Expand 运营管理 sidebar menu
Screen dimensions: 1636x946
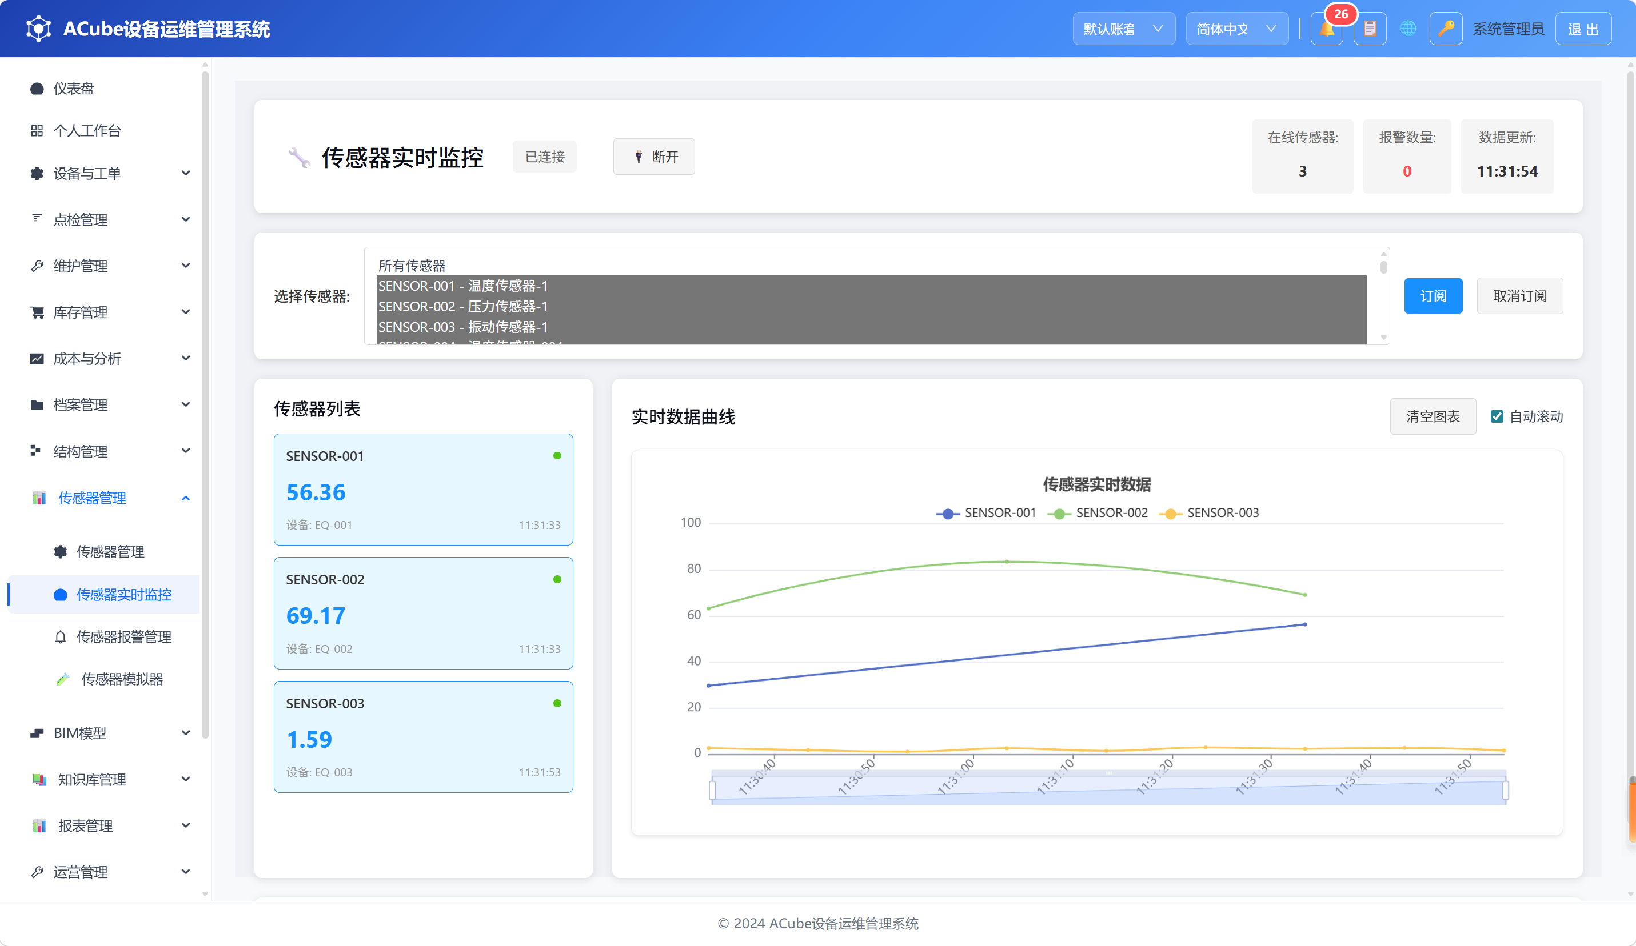(x=104, y=873)
